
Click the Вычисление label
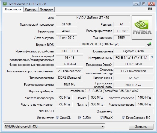pyautogui.click(x=45, y=117)
